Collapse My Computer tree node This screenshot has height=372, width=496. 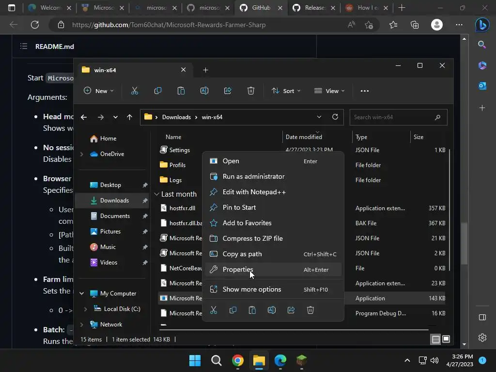pyautogui.click(x=81, y=294)
